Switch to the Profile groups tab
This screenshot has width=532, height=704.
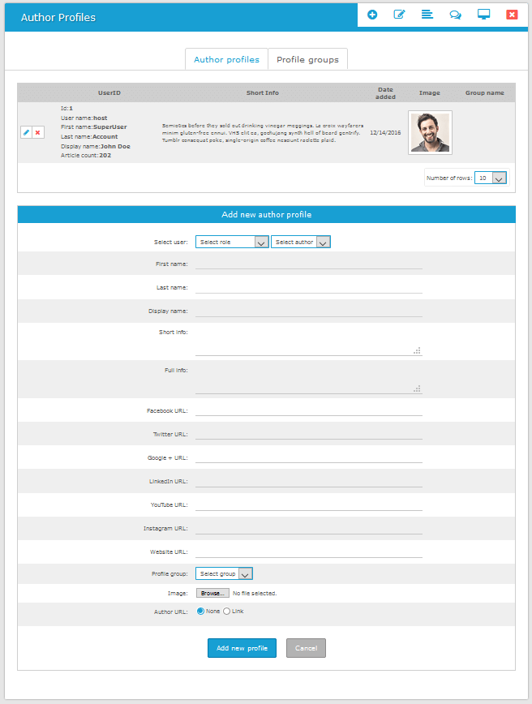(x=307, y=59)
